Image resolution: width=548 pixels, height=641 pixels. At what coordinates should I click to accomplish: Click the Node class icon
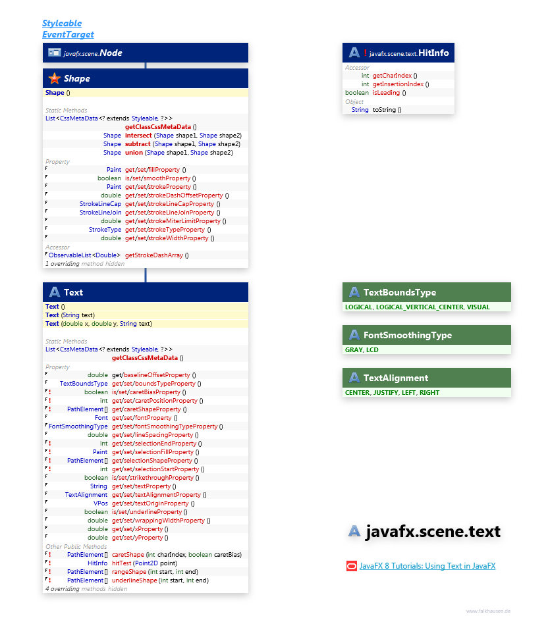54,53
